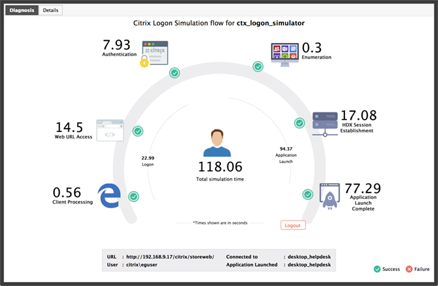
Task: Click the success checkmark beside Client Processing
Action: [133, 196]
